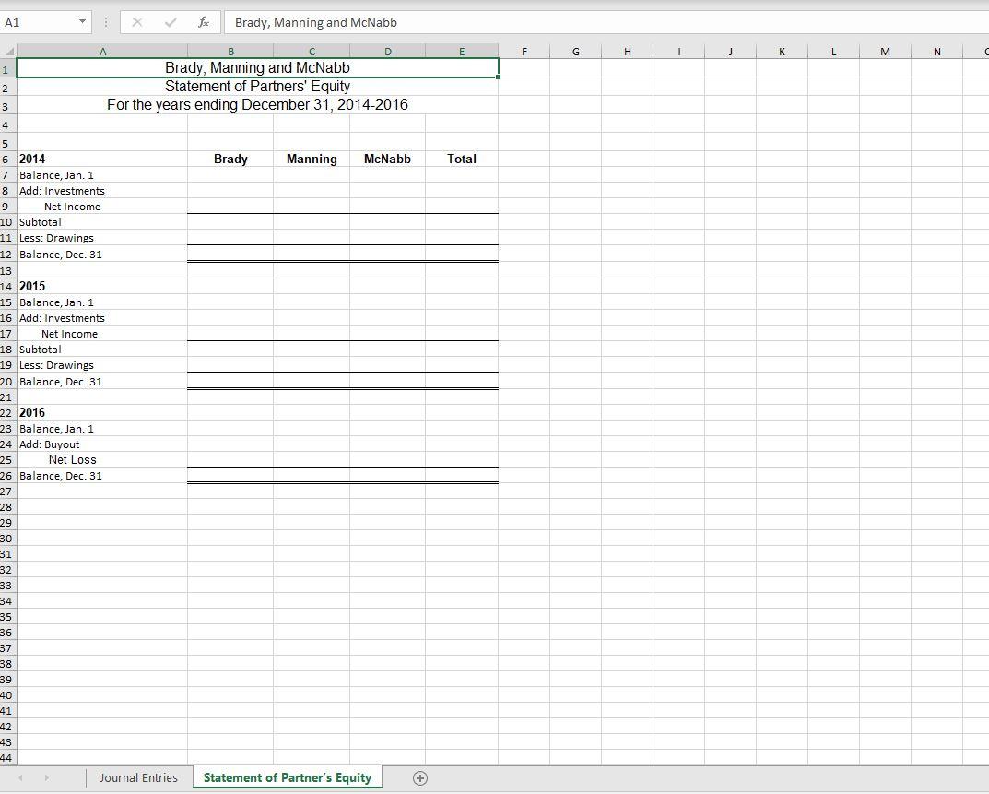Select column A header
Viewport: 989px width, 794px height.
point(103,52)
